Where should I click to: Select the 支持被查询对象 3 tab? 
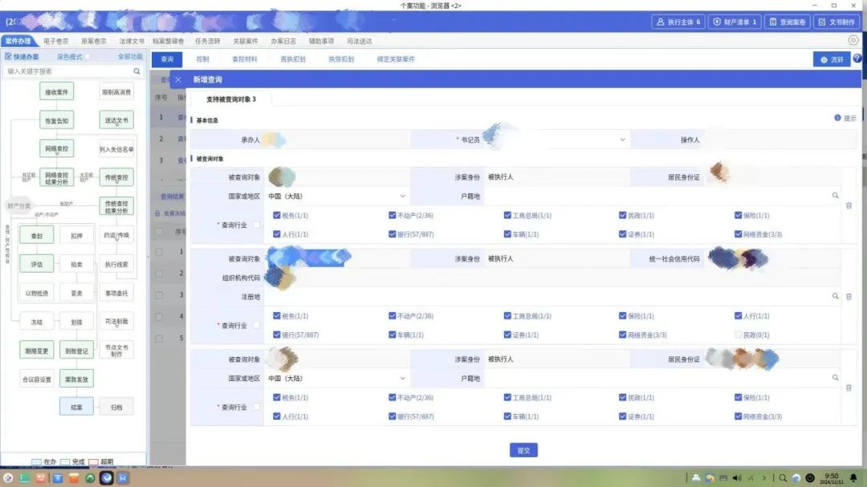pyautogui.click(x=231, y=99)
